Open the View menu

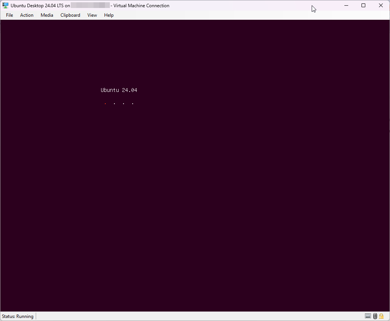[x=92, y=15]
